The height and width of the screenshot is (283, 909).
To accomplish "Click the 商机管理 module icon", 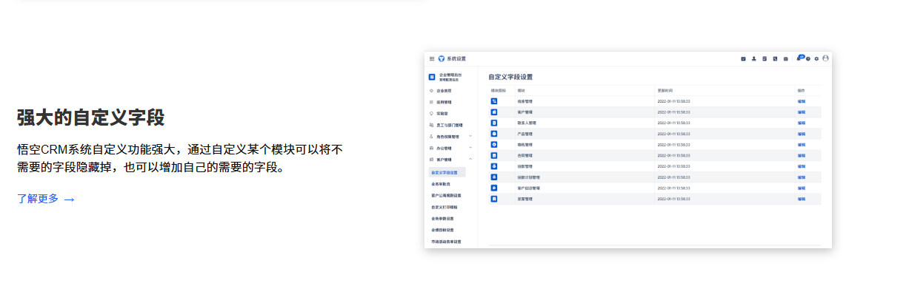I will (494, 145).
